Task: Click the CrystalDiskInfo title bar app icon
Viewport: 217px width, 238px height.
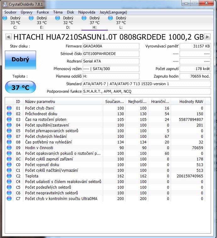Action: [x=5, y=4]
